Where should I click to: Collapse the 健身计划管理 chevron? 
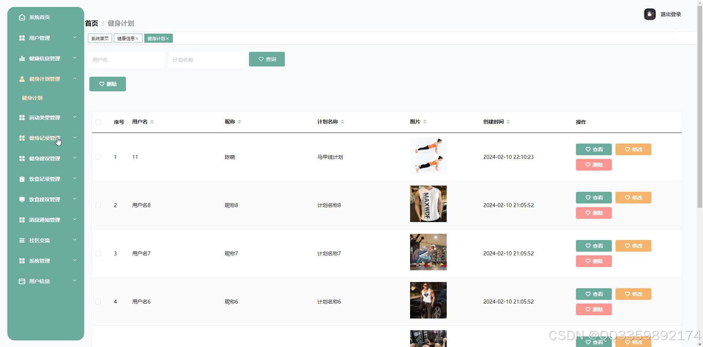[75, 78]
